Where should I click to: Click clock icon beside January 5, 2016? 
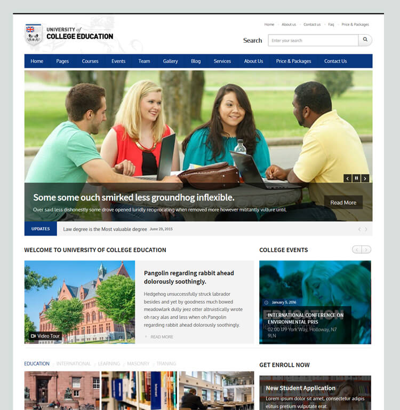click(x=266, y=303)
